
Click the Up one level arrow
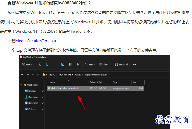tap(38, 75)
